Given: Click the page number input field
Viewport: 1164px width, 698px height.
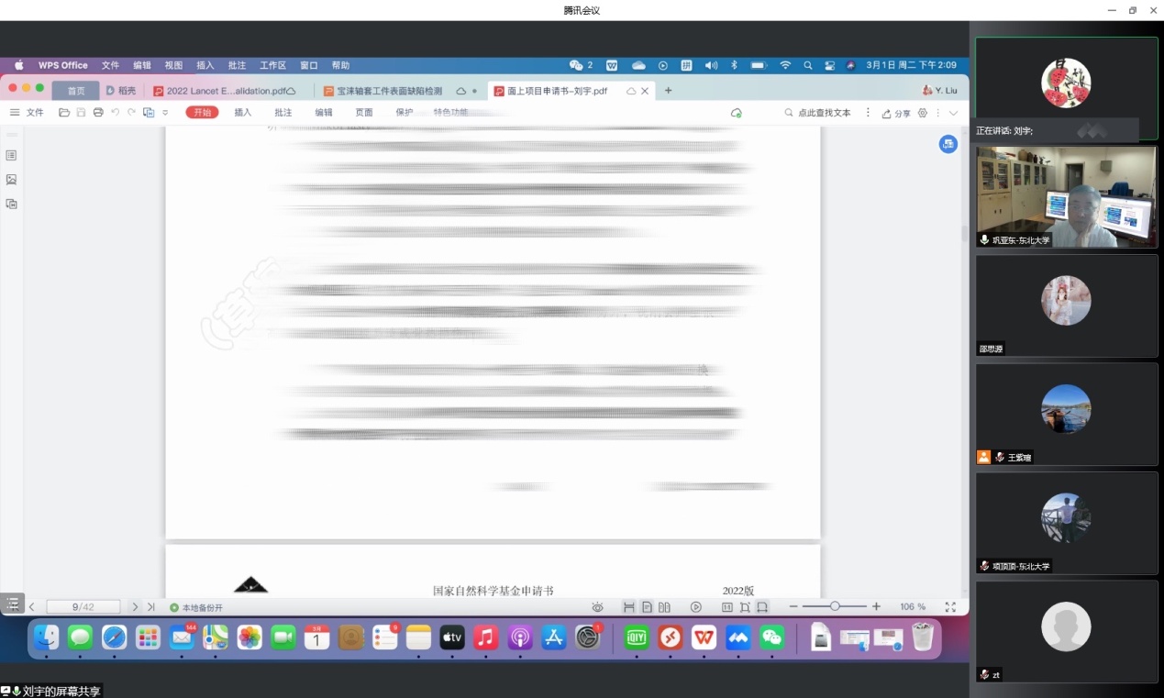Looking at the screenshot, I should (x=83, y=607).
